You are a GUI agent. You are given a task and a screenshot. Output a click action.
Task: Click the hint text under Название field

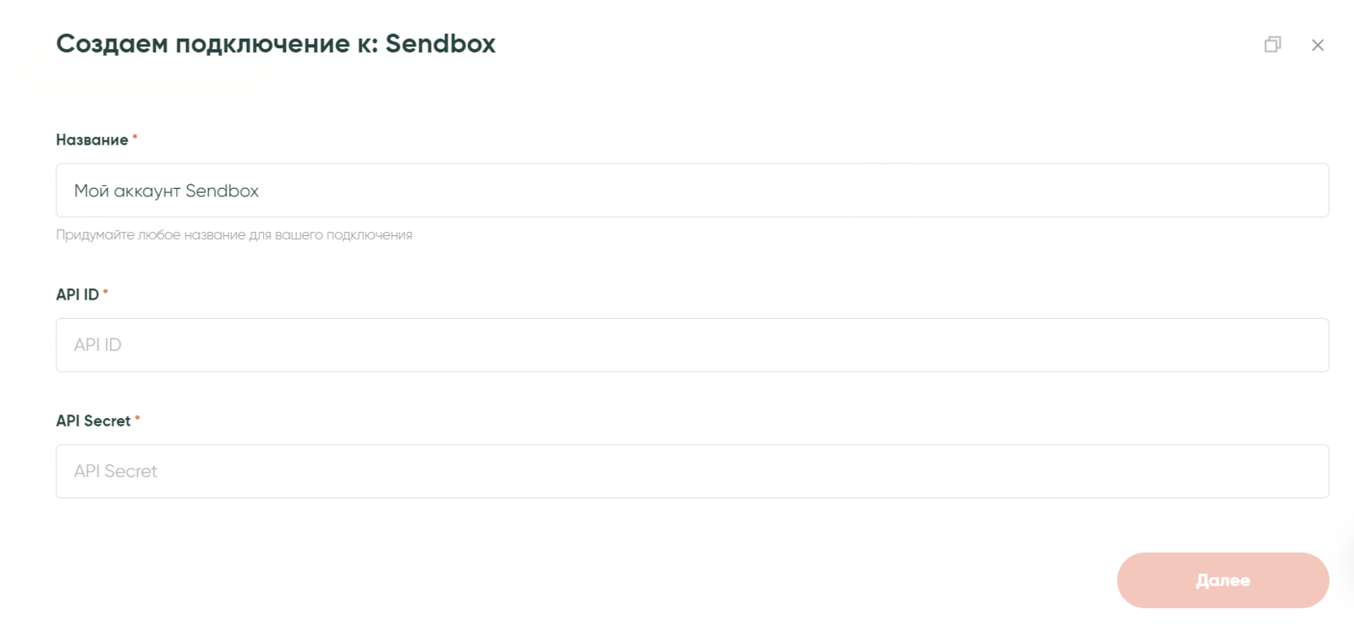coord(234,235)
